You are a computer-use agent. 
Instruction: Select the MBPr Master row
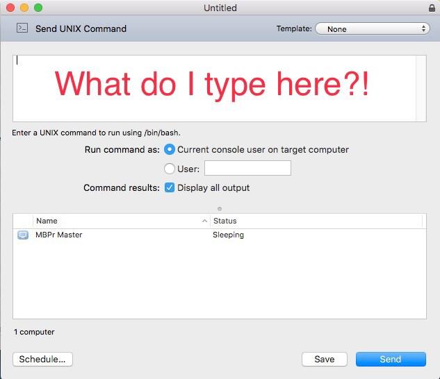pyautogui.click(x=220, y=235)
